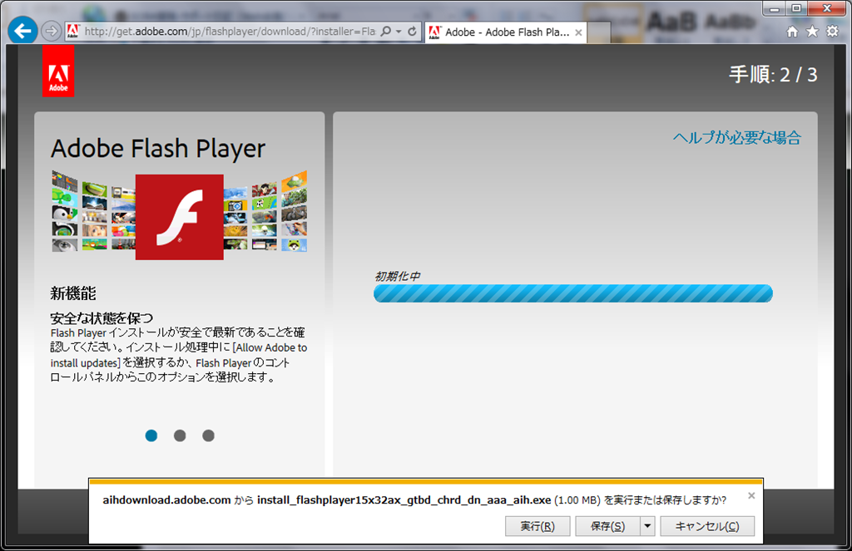Screen dimensions: 852x551
Task: Click the 新機能 heading
Action: pyautogui.click(x=73, y=293)
